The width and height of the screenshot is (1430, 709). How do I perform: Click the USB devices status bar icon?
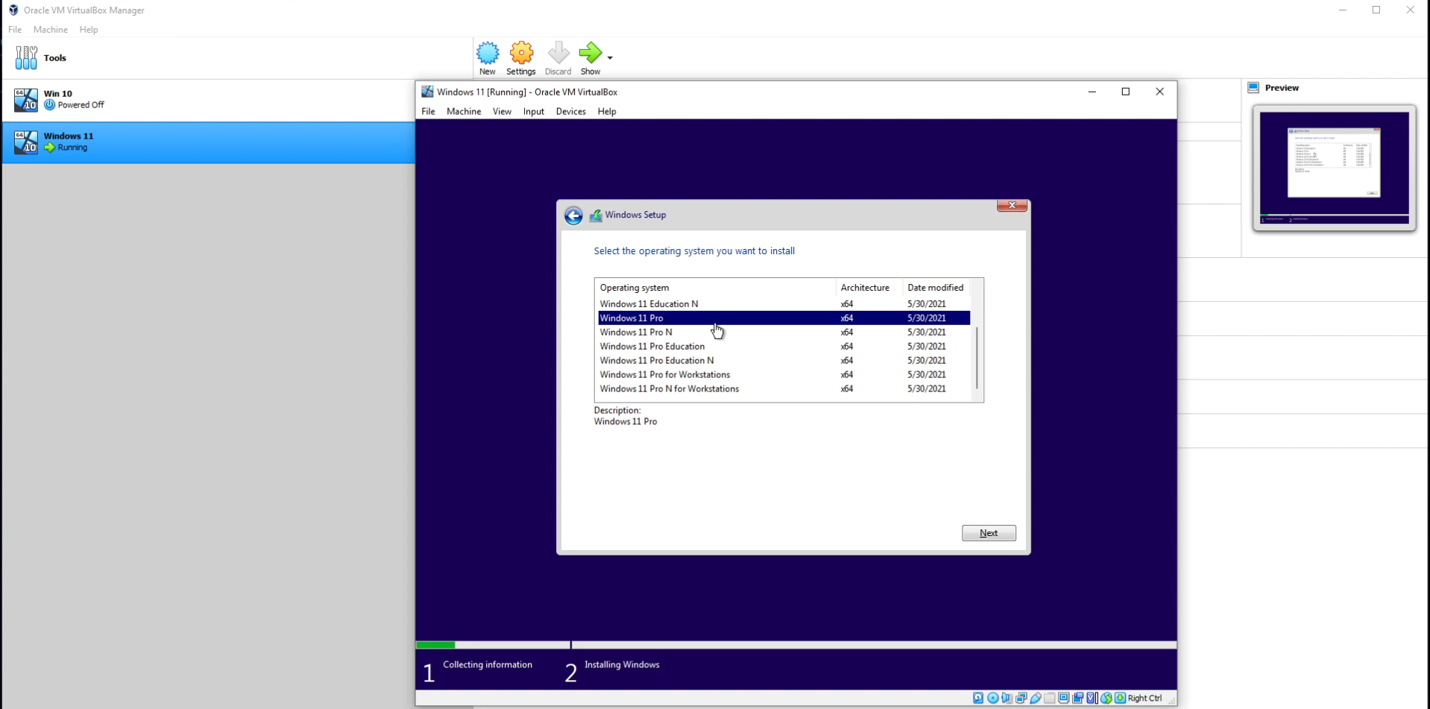pyautogui.click(x=1036, y=698)
